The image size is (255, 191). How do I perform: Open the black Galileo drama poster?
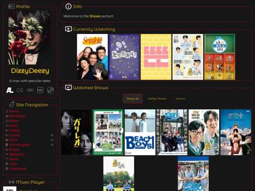[76, 132]
